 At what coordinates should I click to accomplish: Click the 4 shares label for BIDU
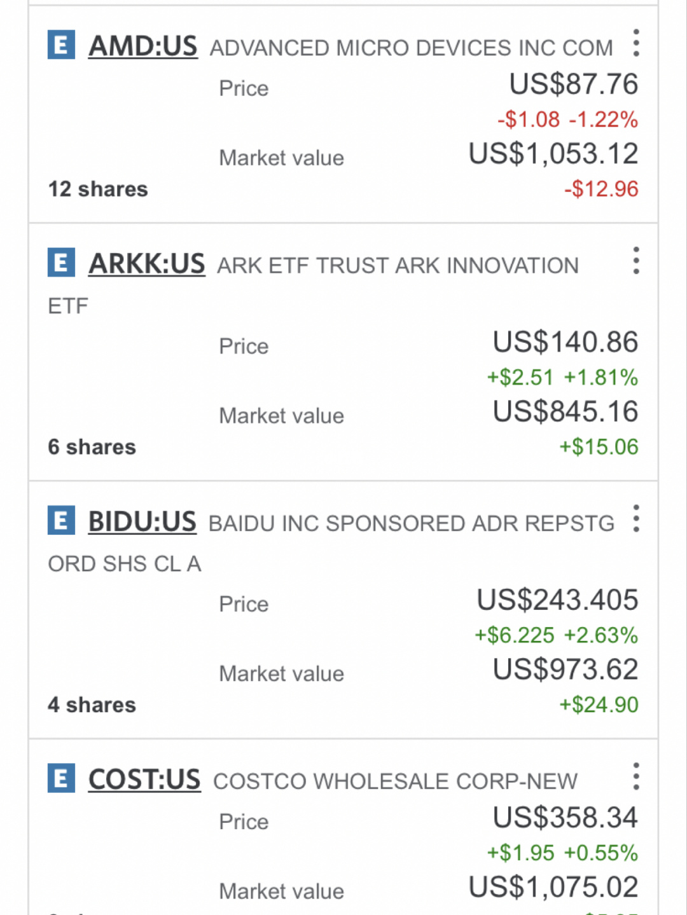[x=92, y=705]
